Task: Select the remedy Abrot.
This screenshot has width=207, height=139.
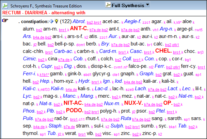Action: (79, 21)
